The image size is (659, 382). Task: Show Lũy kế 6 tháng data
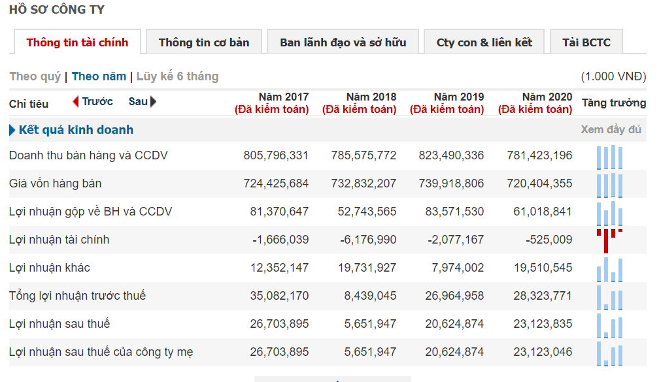(x=177, y=76)
